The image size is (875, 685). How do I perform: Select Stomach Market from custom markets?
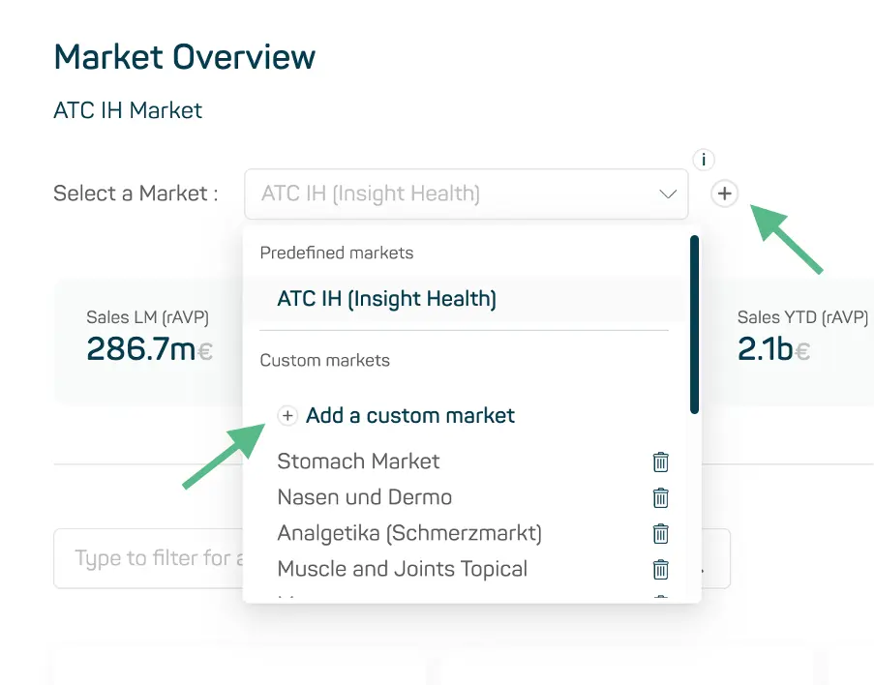point(358,462)
